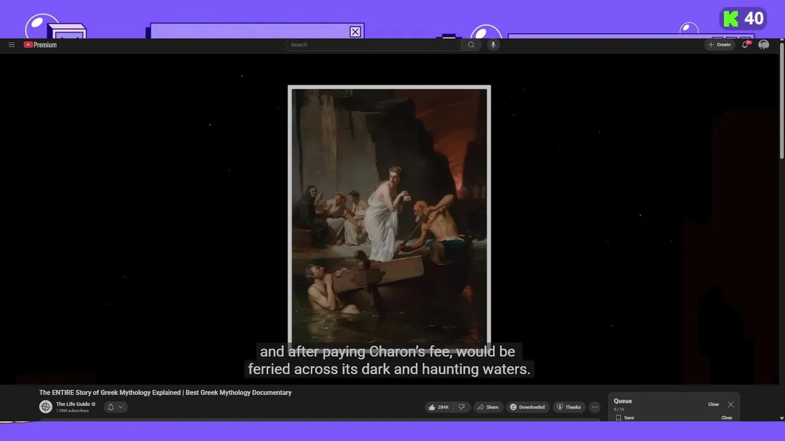Save the queue as playlist
The width and height of the screenshot is (785, 441).
[625, 418]
